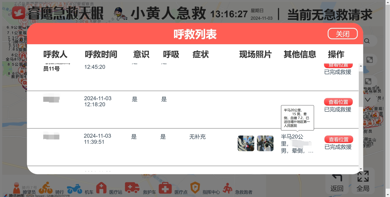The height and width of the screenshot is (197, 390).
Task: Click the 员11号 caller name cell
Action: pyautogui.click(x=52, y=69)
